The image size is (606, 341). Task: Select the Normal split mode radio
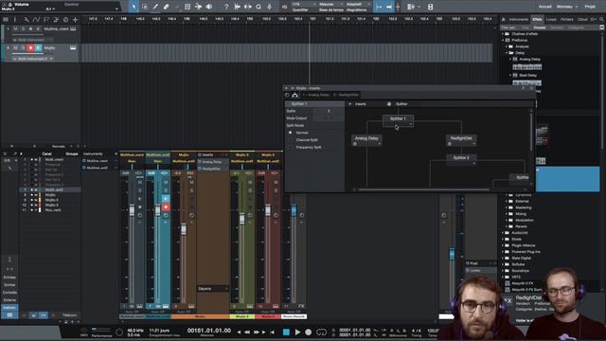click(x=291, y=133)
